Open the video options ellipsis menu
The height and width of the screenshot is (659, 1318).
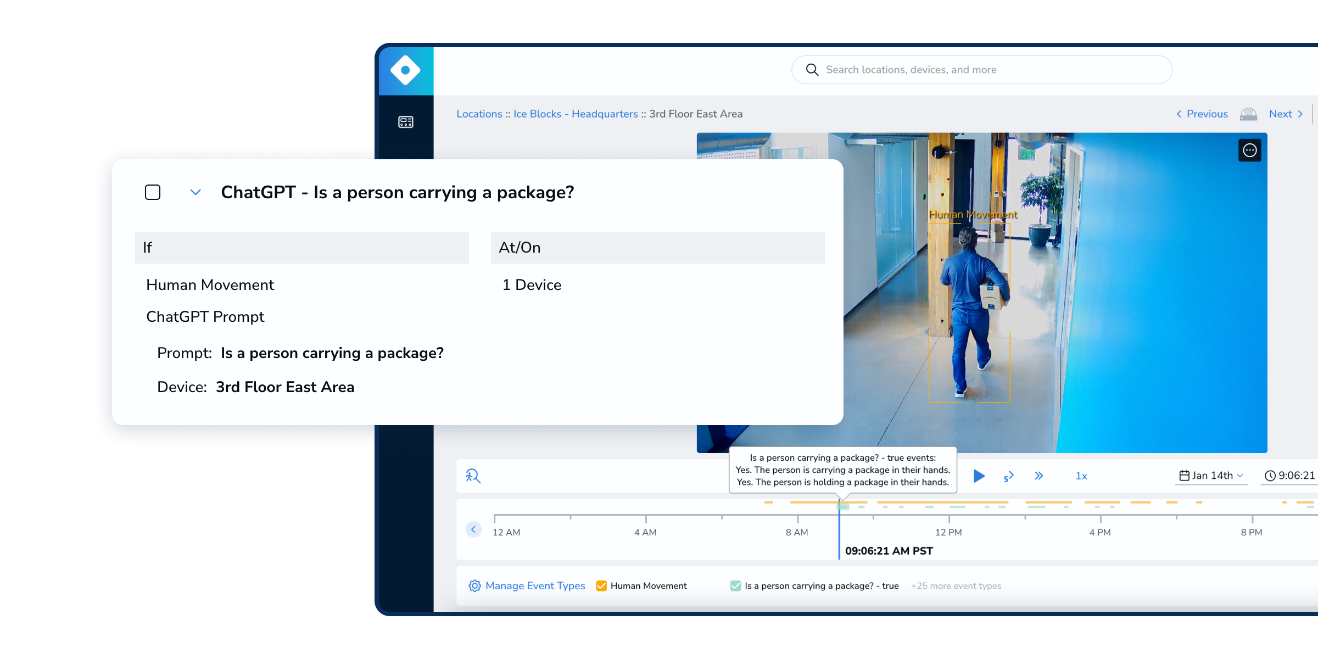(x=1249, y=150)
